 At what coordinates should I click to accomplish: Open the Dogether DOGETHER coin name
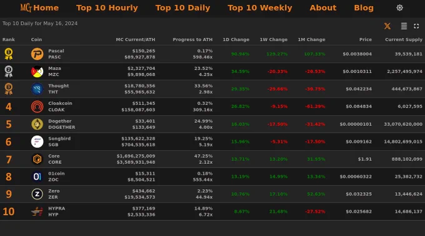(62, 124)
